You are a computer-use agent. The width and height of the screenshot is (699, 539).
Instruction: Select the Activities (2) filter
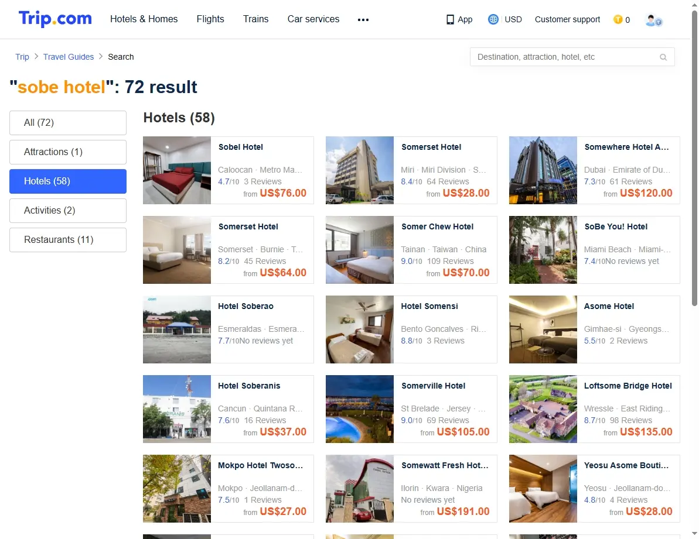point(68,211)
